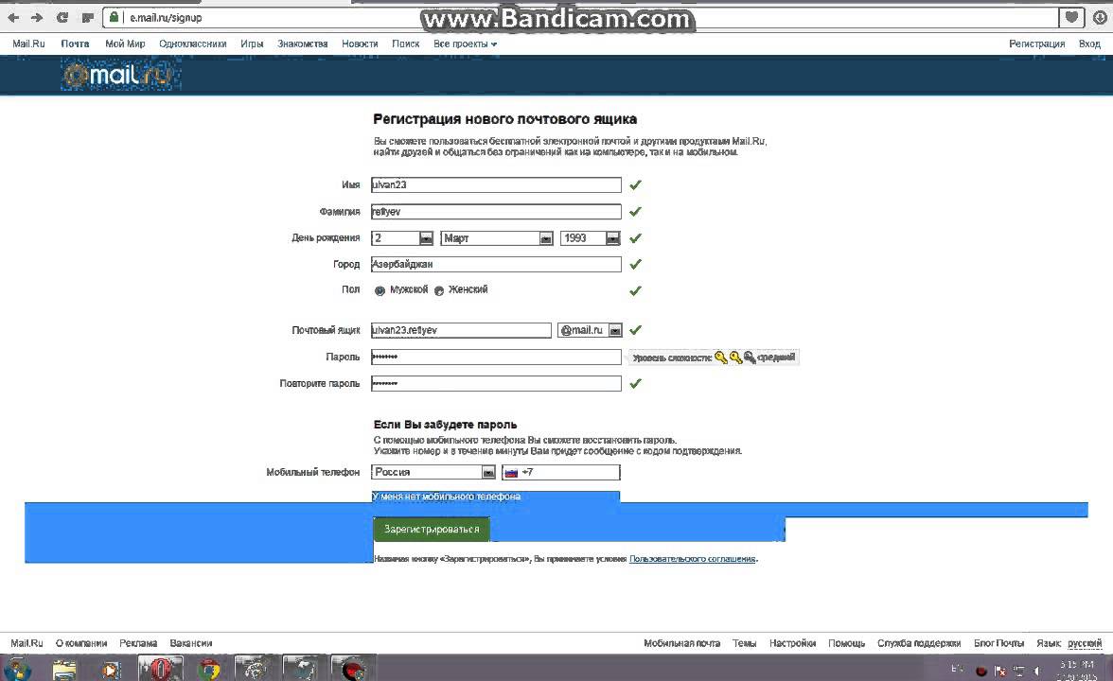
Task: Click the green Зарегистрироваться button
Action: (432, 530)
